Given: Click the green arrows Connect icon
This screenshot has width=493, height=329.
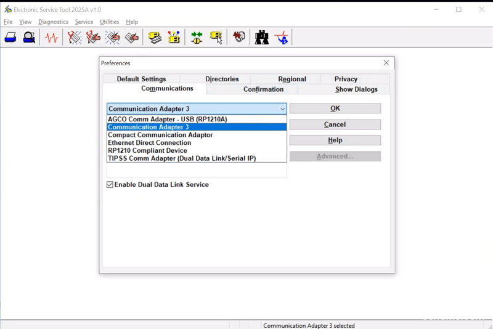Looking at the screenshot, I should point(197,38).
